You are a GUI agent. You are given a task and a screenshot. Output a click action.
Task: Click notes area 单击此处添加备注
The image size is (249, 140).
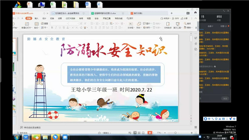coord(32,128)
